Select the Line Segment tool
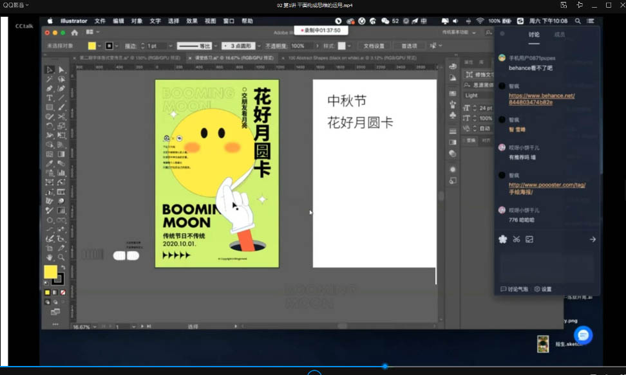Screen dimensions: 626x375 coord(61,98)
